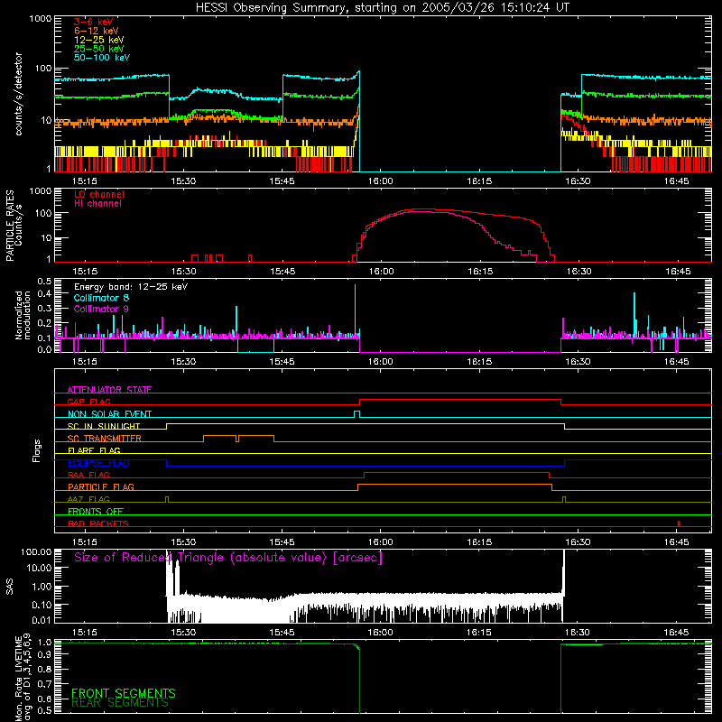Click the 15:30 time label under particle rates panel
Screen dimensions: 722x722
[184, 272]
